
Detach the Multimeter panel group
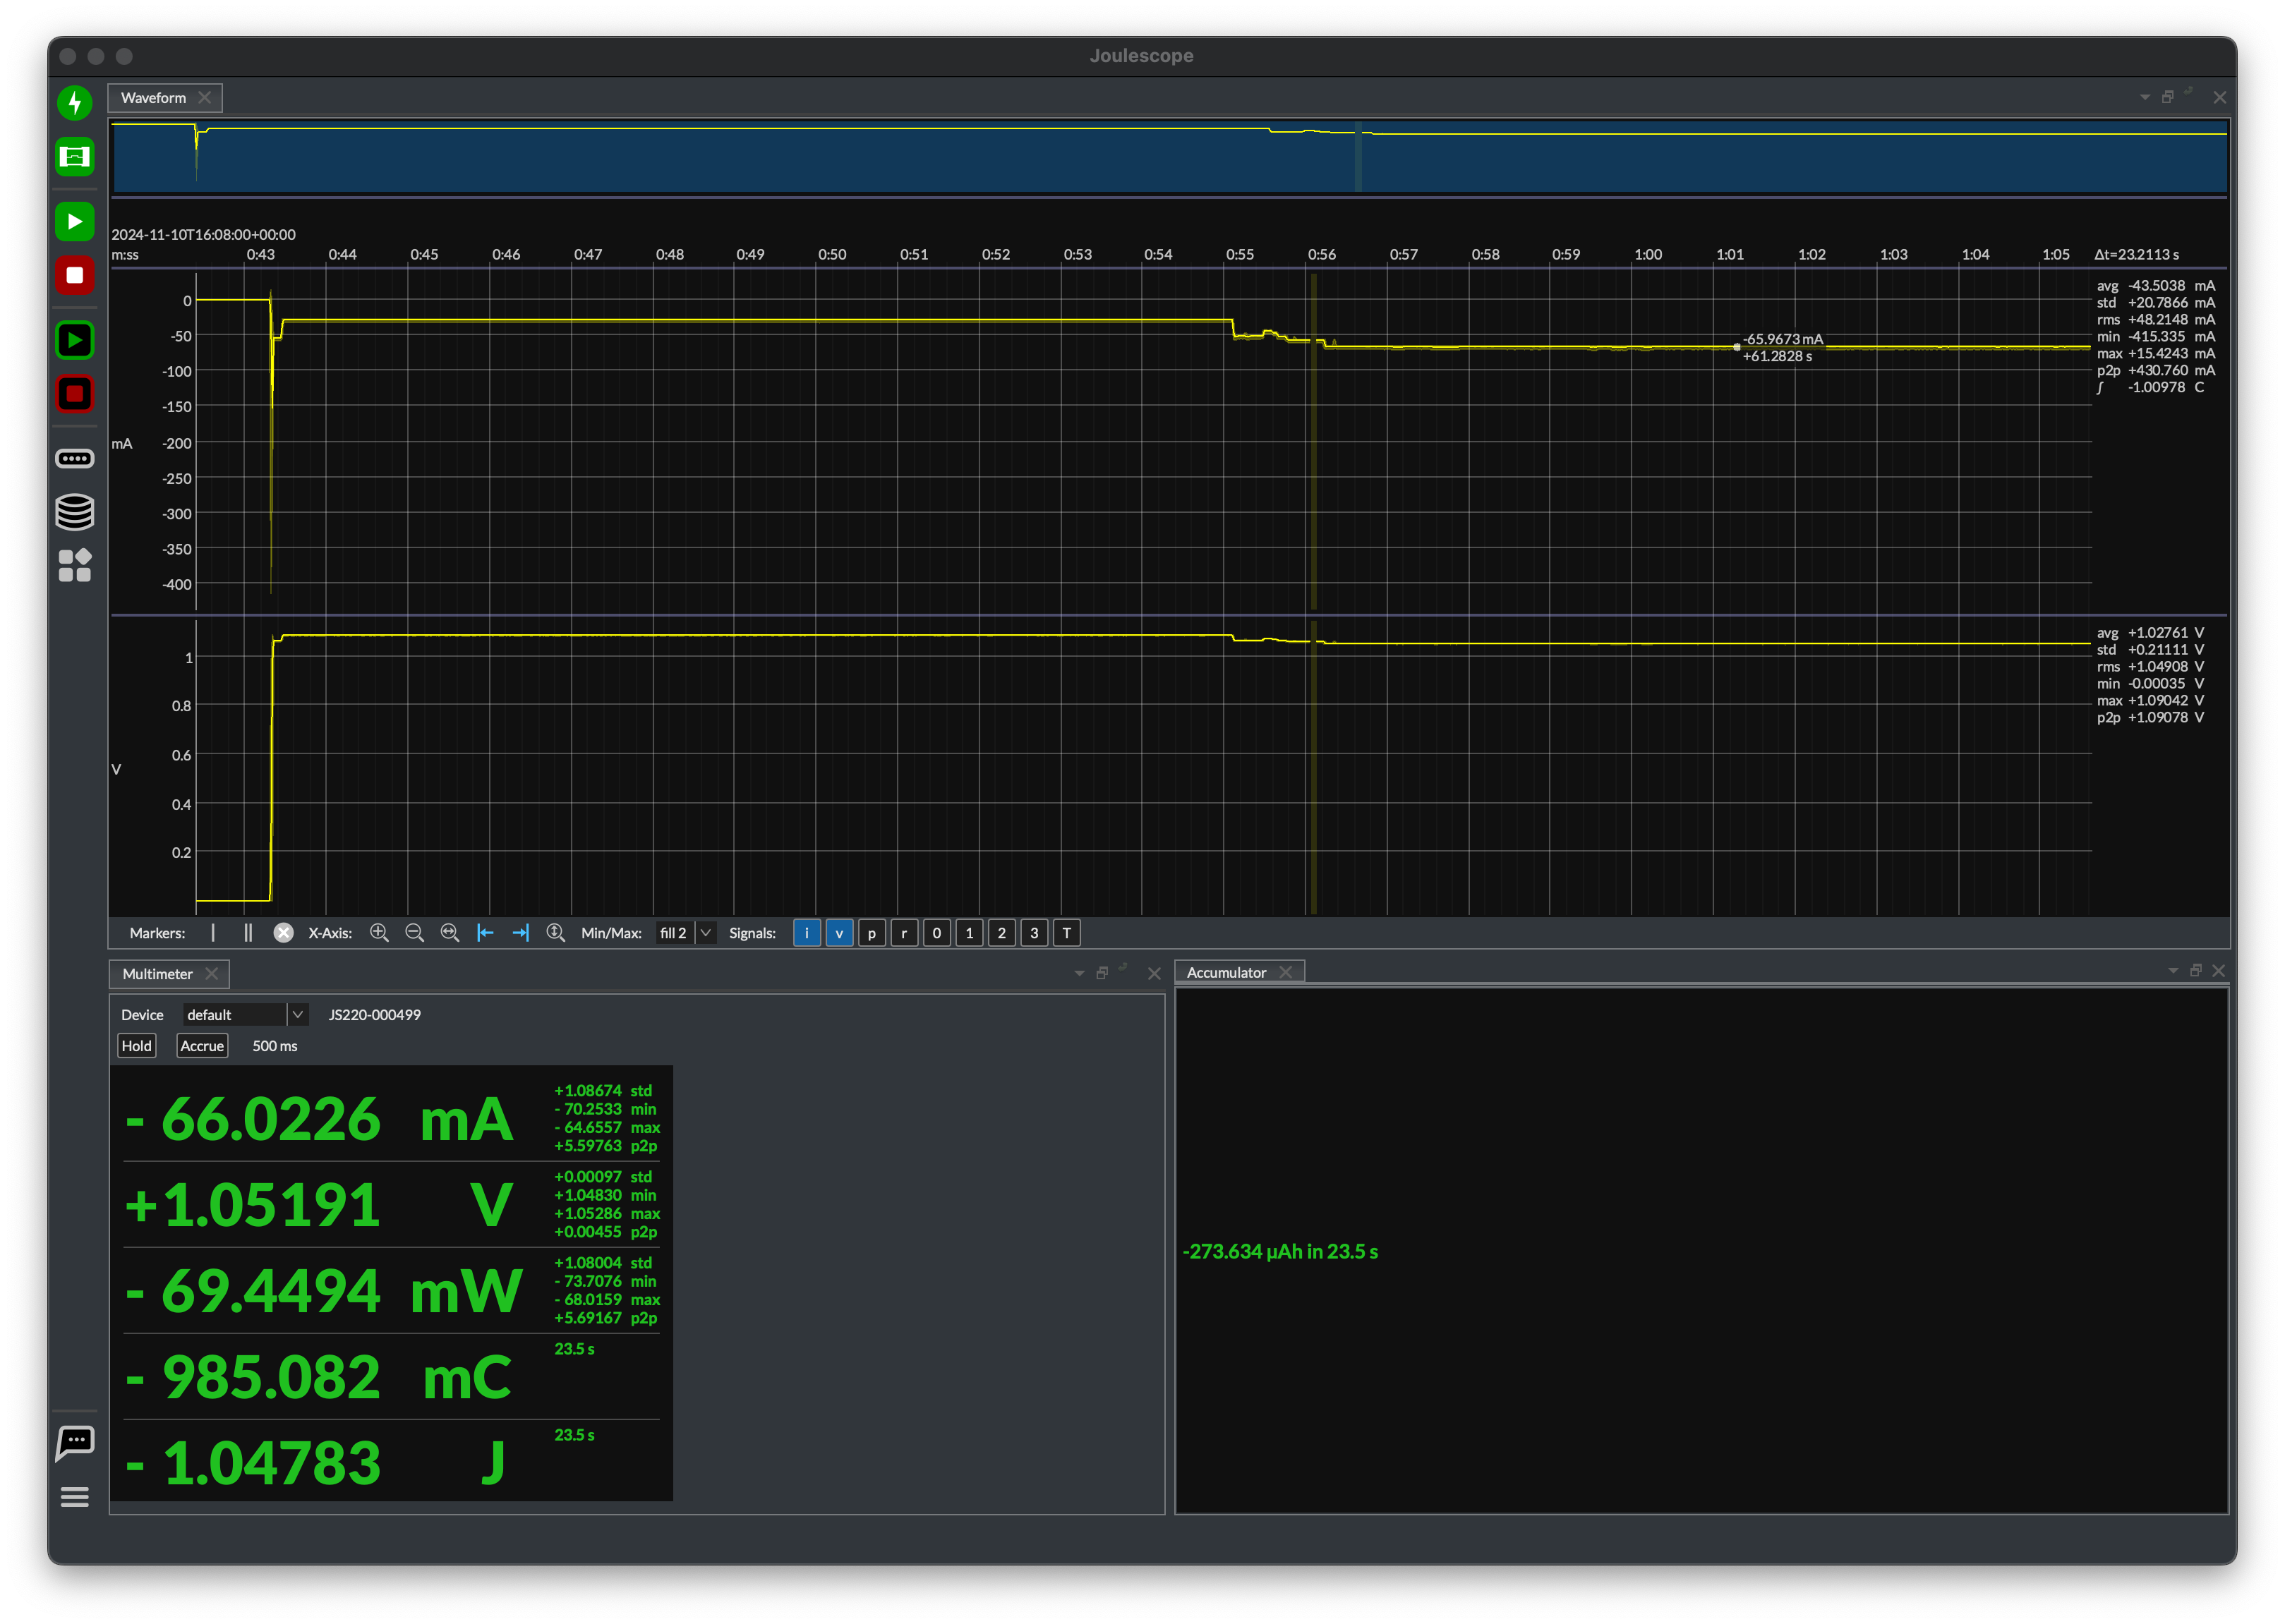(1103, 973)
